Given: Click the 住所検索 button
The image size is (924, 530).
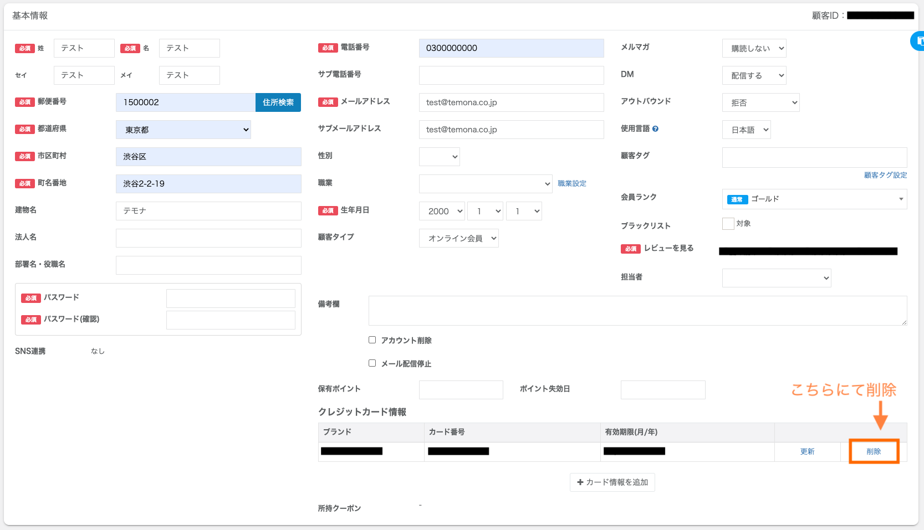Looking at the screenshot, I should click(x=278, y=102).
